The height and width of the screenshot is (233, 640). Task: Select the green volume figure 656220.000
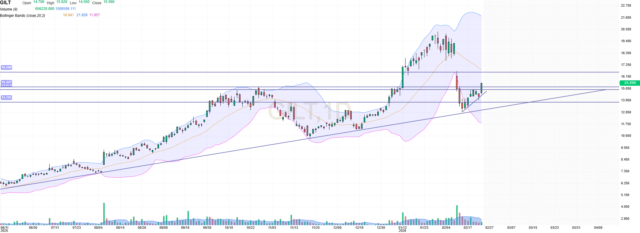click(45, 9)
